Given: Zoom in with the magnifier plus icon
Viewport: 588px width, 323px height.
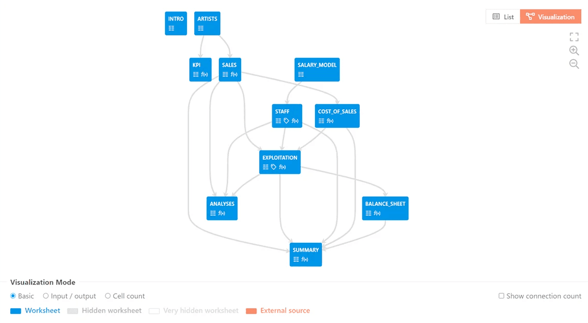Looking at the screenshot, I should 574,50.
